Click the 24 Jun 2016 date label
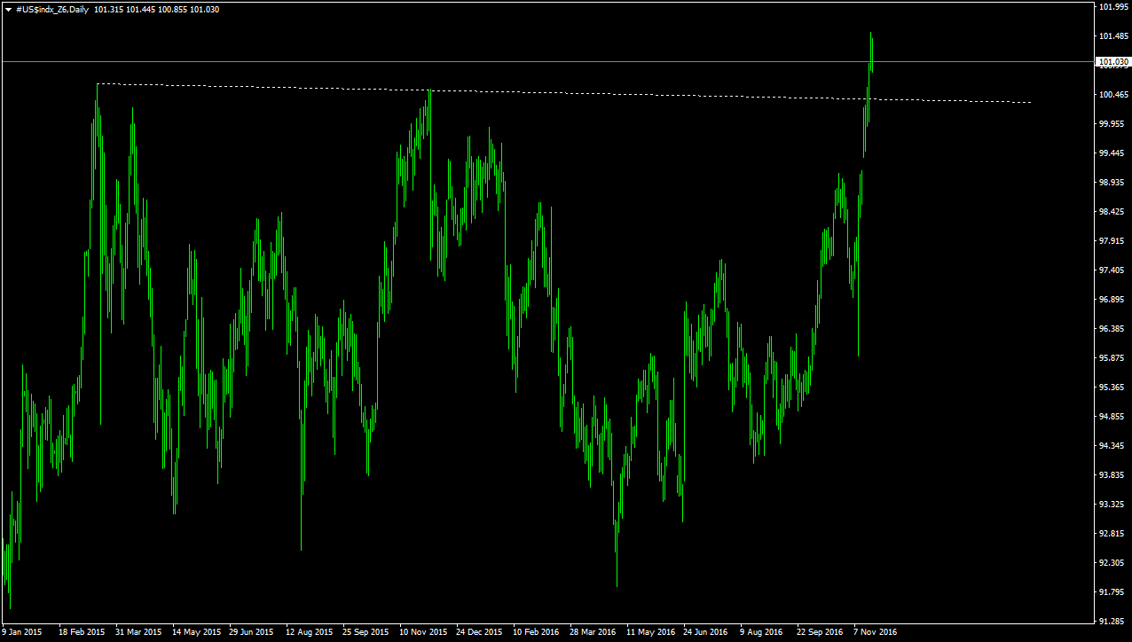This screenshot has width=1132, height=642. tap(705, 632)
